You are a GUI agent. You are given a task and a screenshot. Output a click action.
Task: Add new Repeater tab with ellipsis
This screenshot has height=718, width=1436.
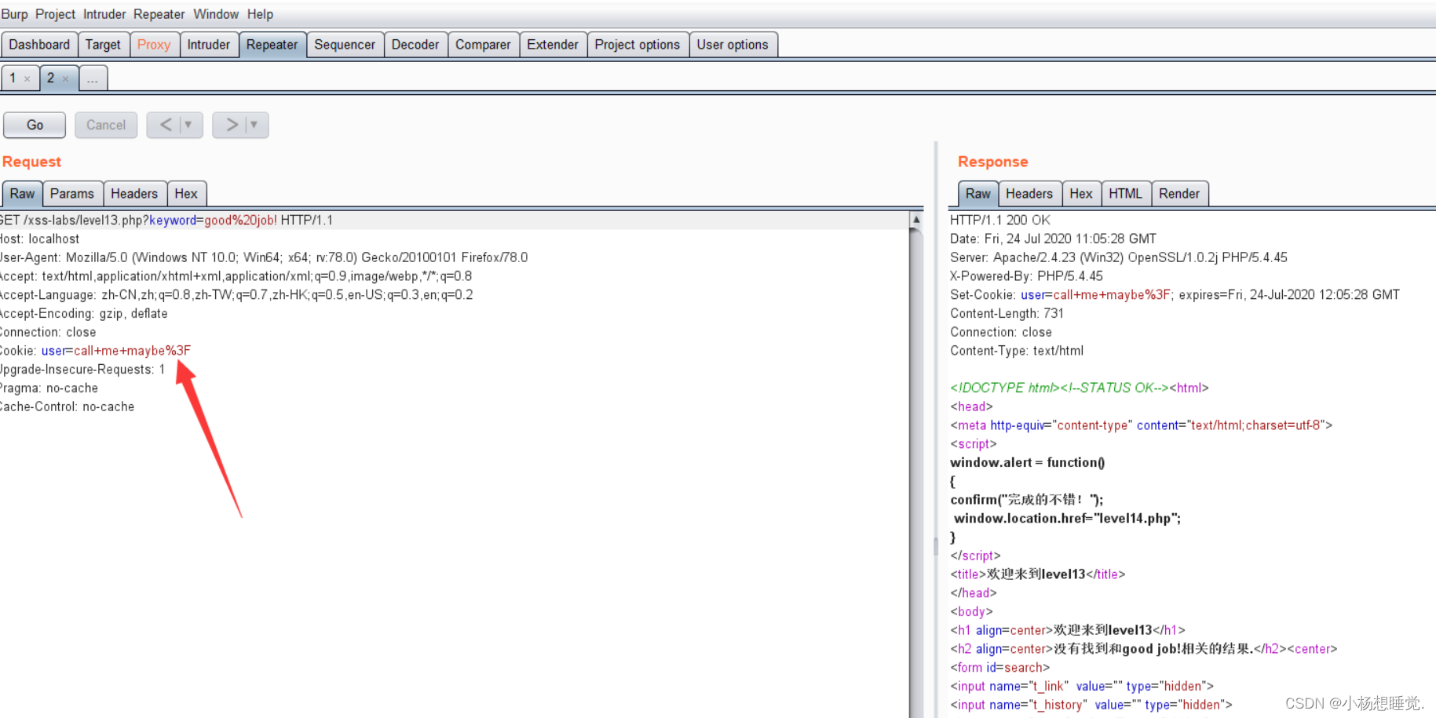[93, 78]
